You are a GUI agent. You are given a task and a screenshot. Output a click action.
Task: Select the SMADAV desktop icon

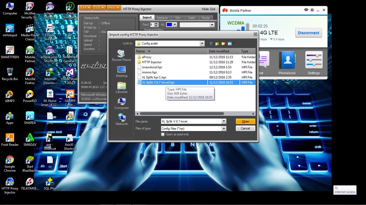pos(30,140)
